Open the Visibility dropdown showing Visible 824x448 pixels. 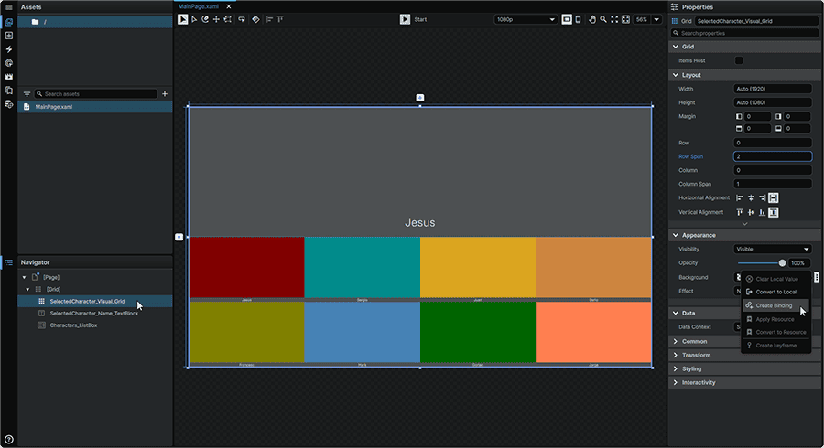(x=773, y=250)
